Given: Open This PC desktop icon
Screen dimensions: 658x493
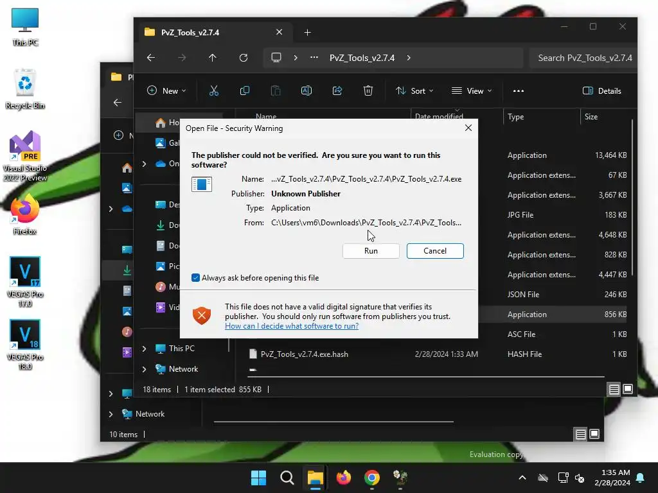Looking at the screenshot, I should 25,27.
